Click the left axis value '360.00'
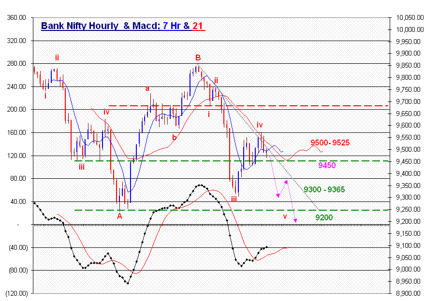The width and height of the screenshot is (439, 301). click(16, 17)
